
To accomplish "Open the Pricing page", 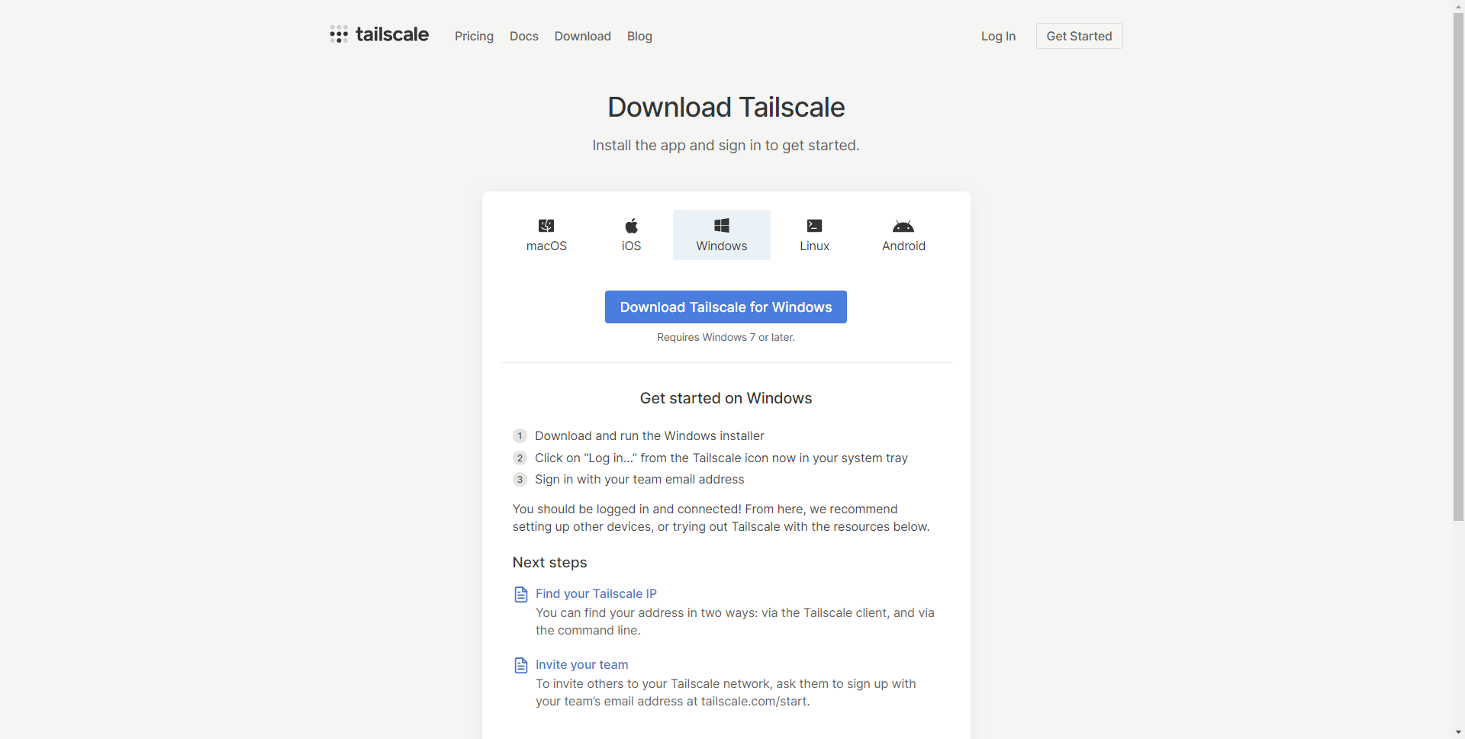I will 474,36.
